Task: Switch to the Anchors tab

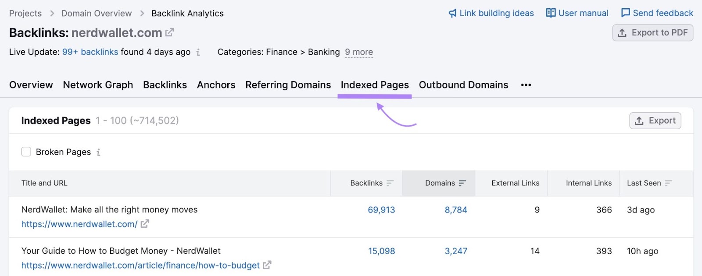Action: [216, 85]
